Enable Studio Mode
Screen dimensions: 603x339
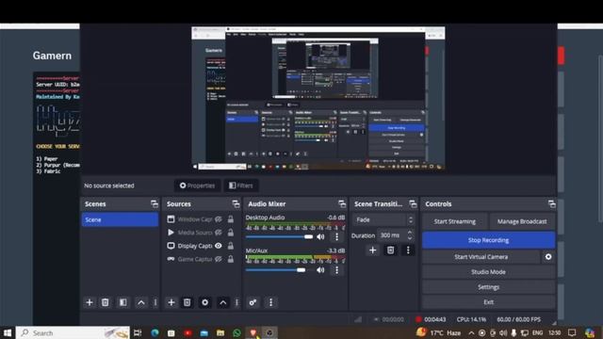[x=488, y=272]
